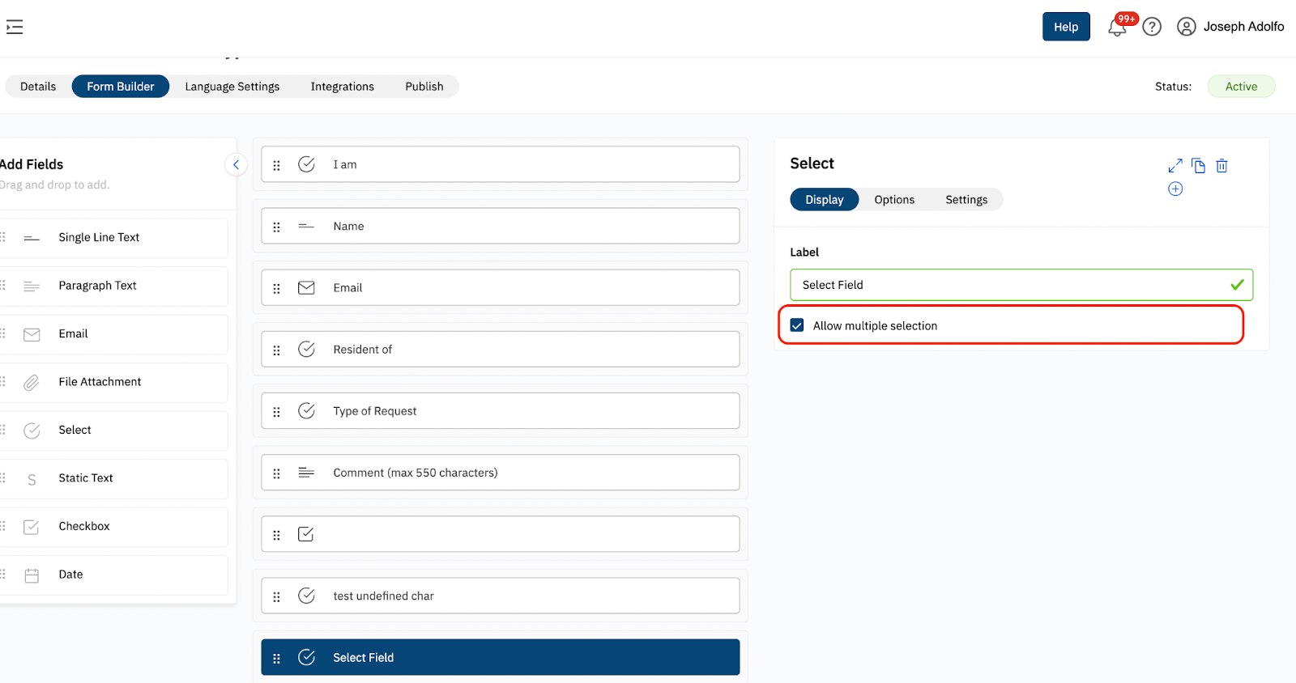Image resolution: width=1296 pixels, height=683 pixels.
Task: Click the Active status badge
Action: [x=1241, y=87]
